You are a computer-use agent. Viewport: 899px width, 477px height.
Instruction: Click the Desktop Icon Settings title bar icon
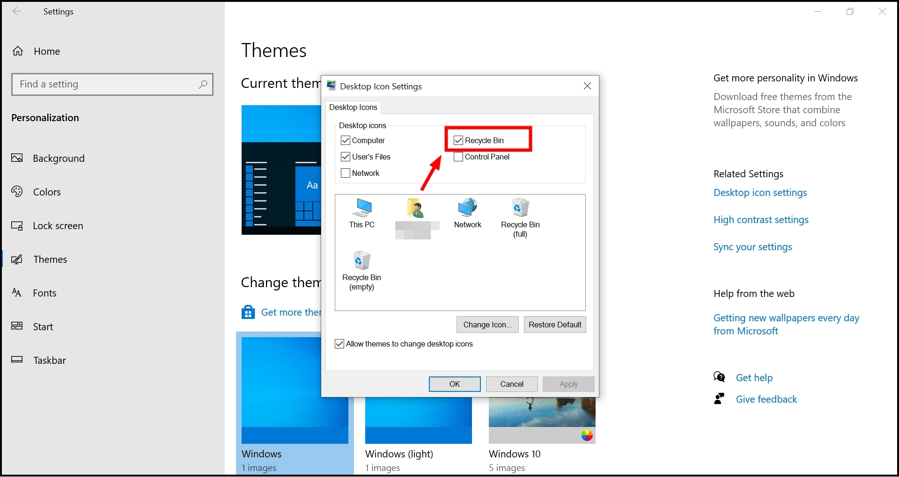coord(332,86)
